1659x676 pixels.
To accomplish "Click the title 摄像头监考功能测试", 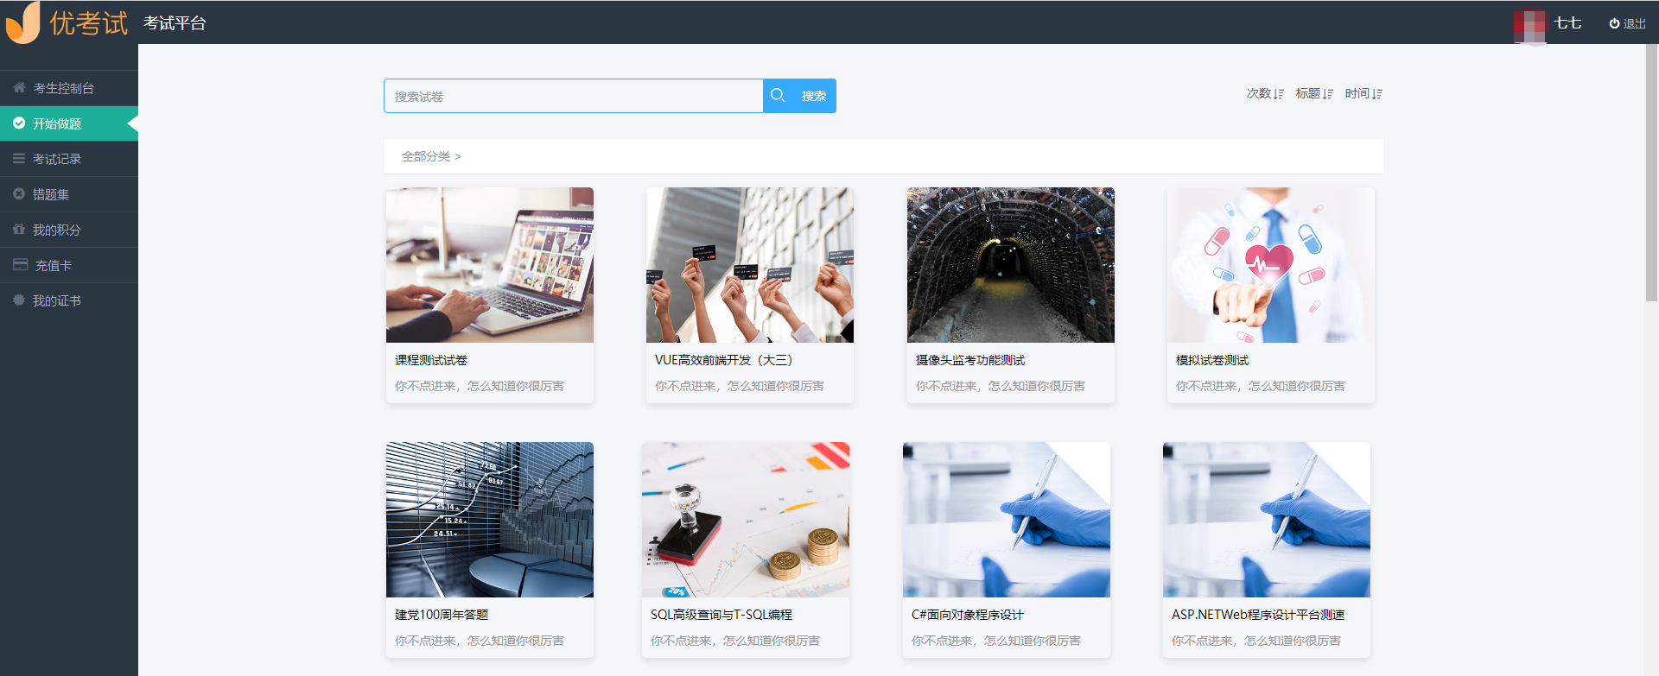I will [970, 360].
